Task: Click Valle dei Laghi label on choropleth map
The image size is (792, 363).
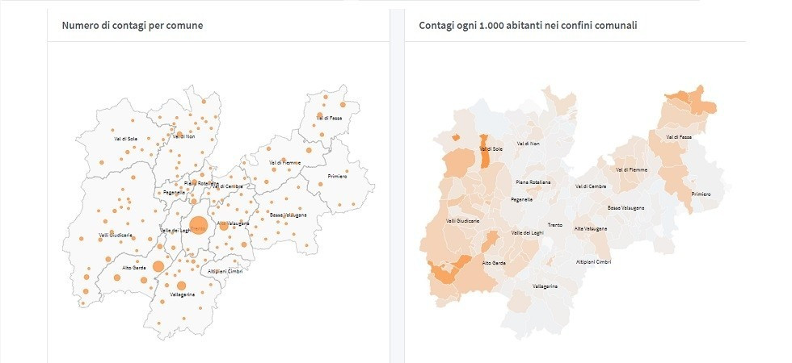Action: 527,233
